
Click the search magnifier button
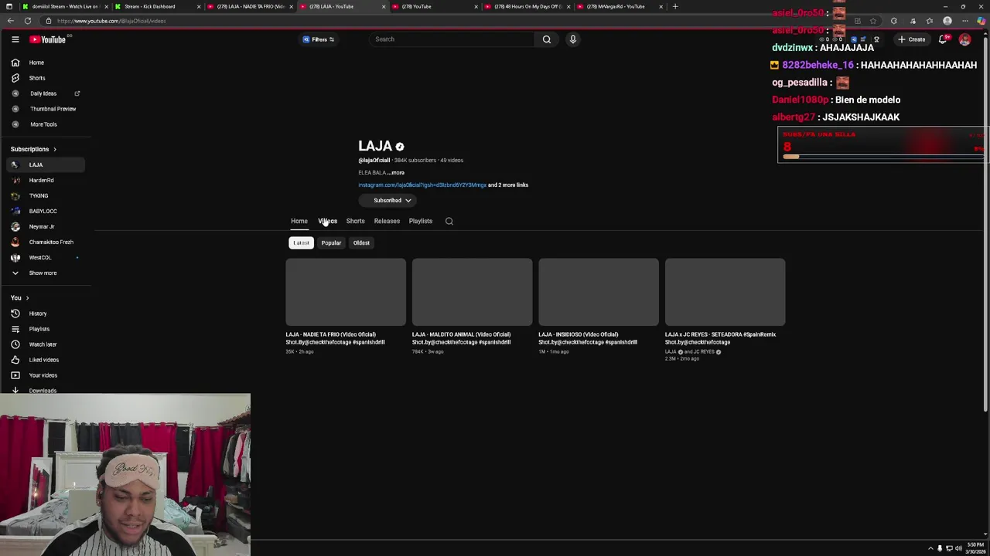tap(547, 39)
